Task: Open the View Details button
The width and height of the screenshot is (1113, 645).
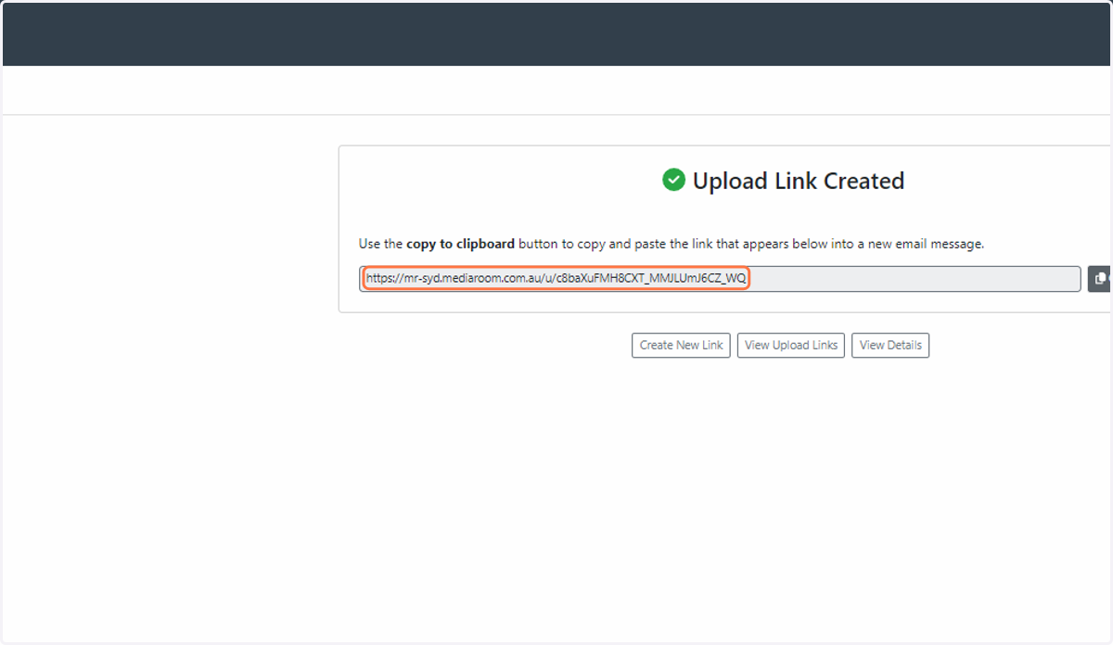Action: [890, 346]
